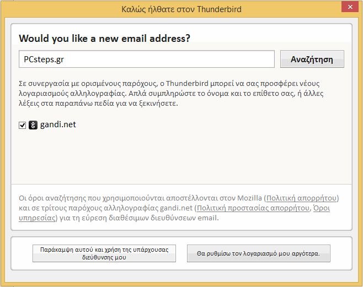Click Θα ρυθμίσω τον λογαριασμό μου αργότερα button
The width and height of the screenshot is (363, 287).
click(259, 253)
